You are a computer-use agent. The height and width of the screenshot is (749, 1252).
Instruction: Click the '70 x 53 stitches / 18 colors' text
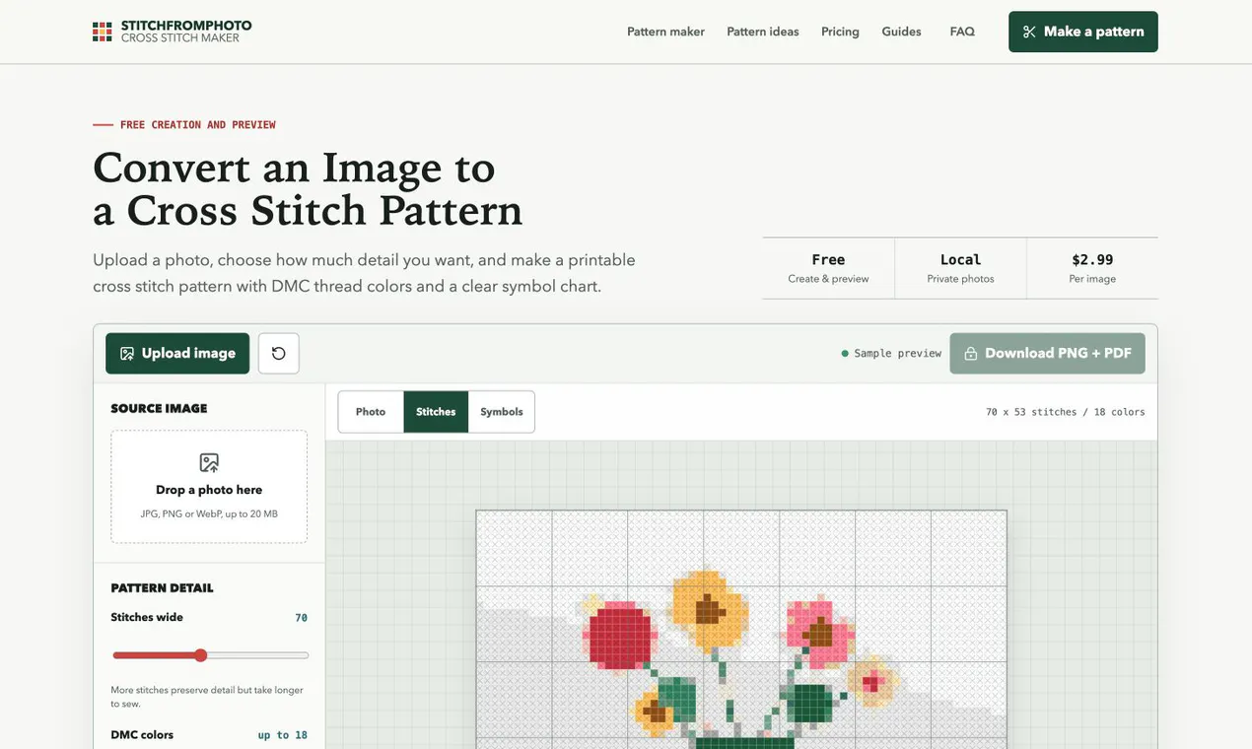coord(1066,412)
